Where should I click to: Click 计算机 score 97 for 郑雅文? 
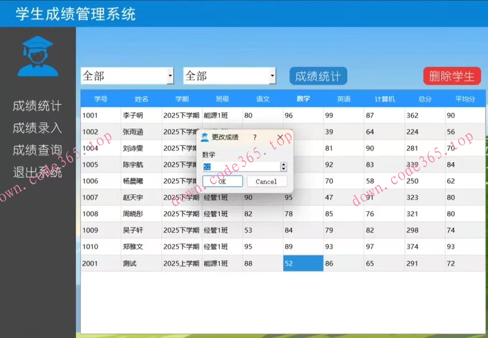384,247
